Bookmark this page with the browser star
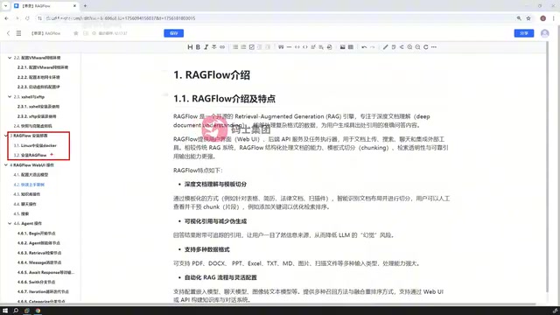Screen dimensions: 560x315 [528, 18]
